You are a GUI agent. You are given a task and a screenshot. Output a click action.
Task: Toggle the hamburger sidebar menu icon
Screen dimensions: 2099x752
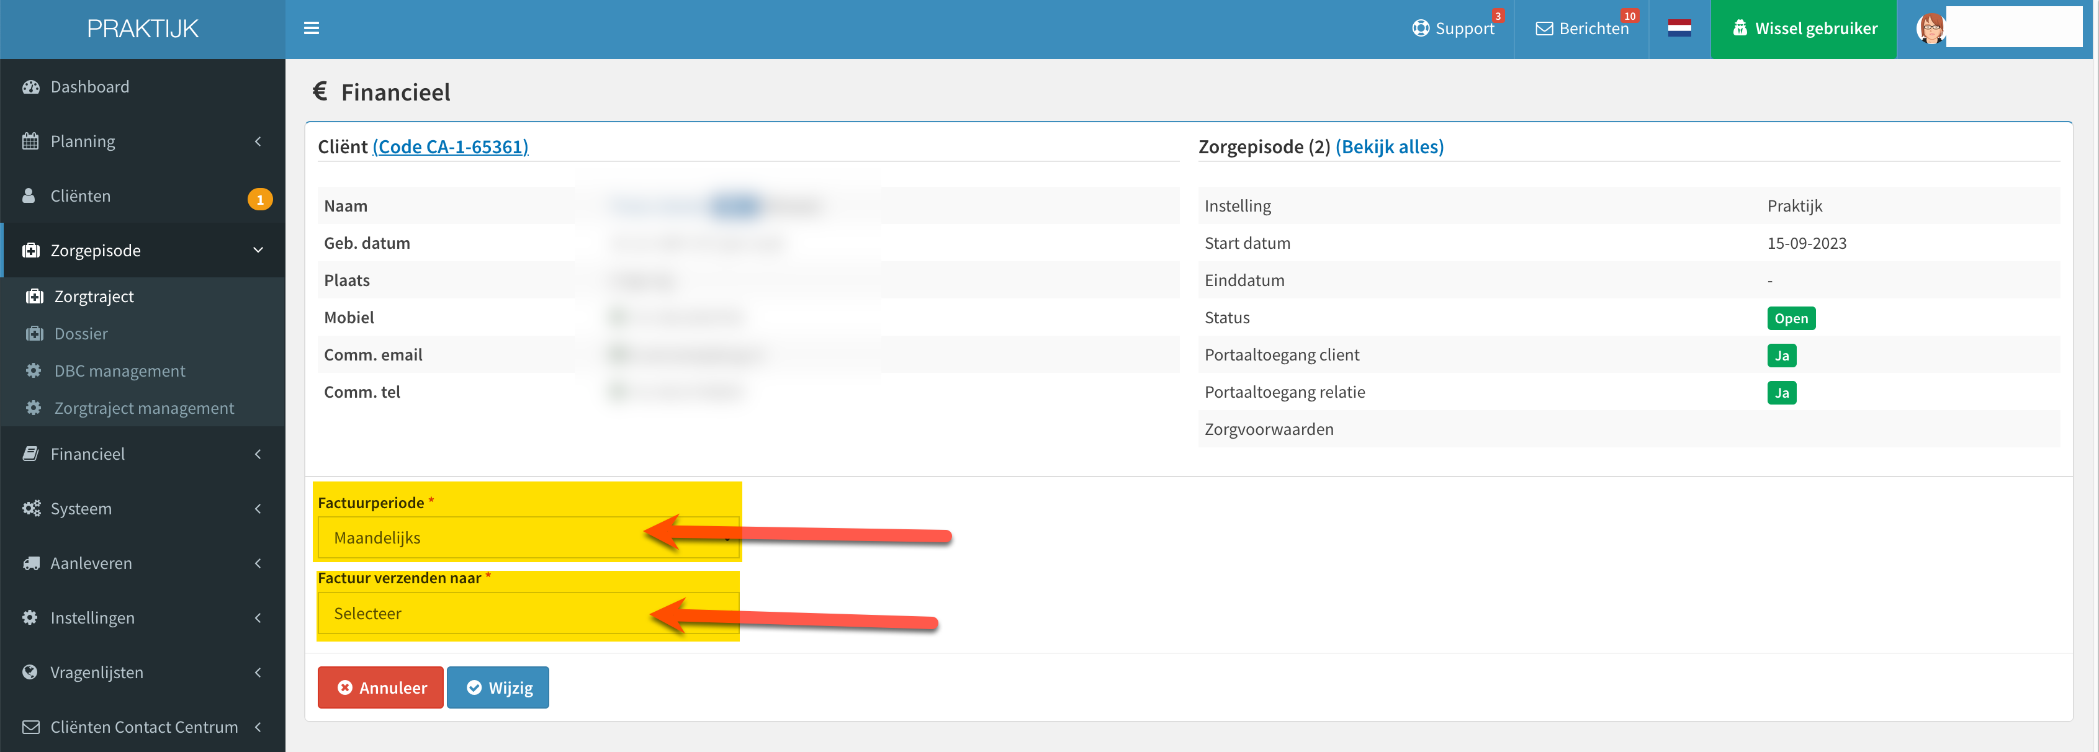(310, 29)
